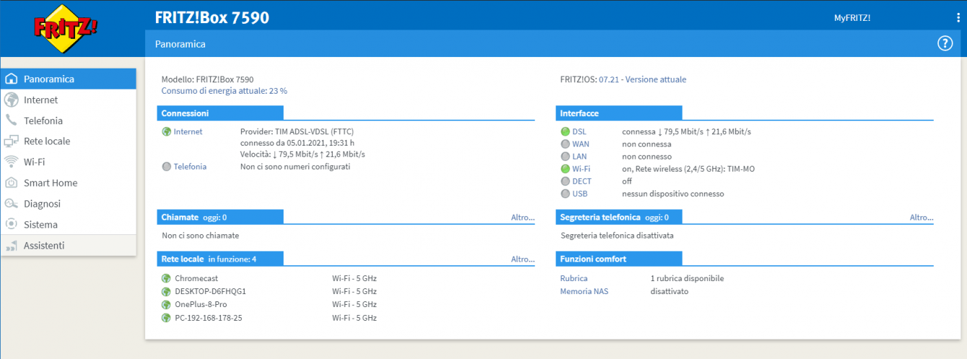Open the Diagnosi sidebar menu
The image size is (967, 359).
[68, 203]
